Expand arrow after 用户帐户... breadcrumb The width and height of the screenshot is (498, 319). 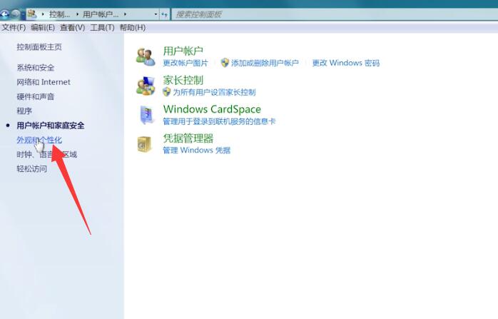coord(125,14)
